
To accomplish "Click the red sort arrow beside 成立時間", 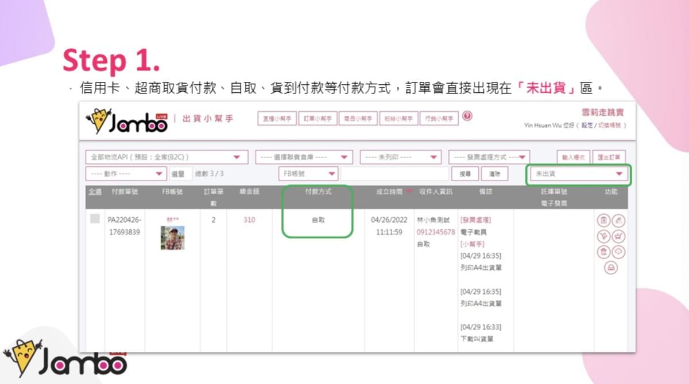I will tap(409, 191).
